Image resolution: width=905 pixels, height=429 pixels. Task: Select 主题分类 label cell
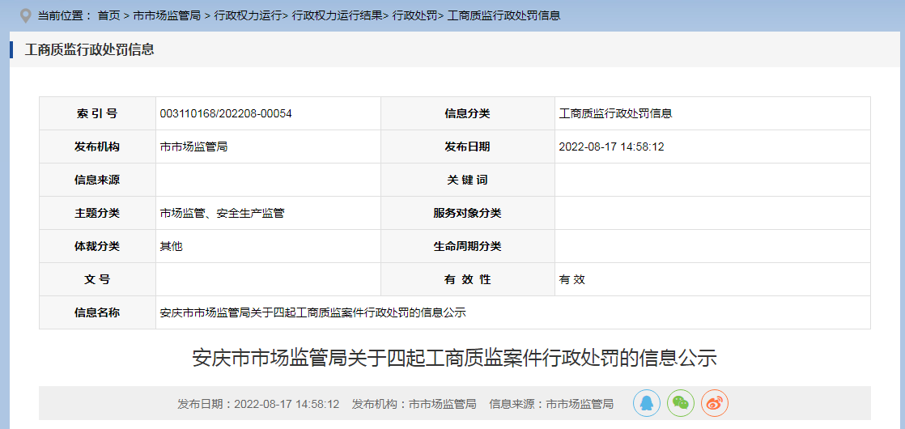pos(97,213)
